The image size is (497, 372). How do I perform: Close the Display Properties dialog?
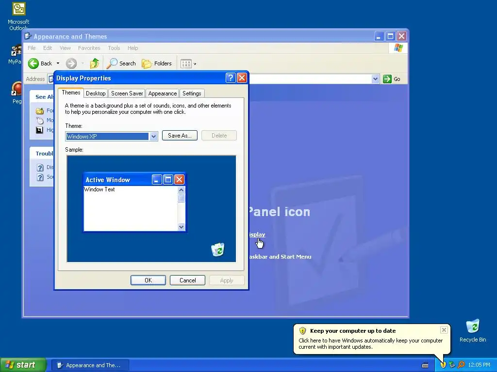[242, 78]
